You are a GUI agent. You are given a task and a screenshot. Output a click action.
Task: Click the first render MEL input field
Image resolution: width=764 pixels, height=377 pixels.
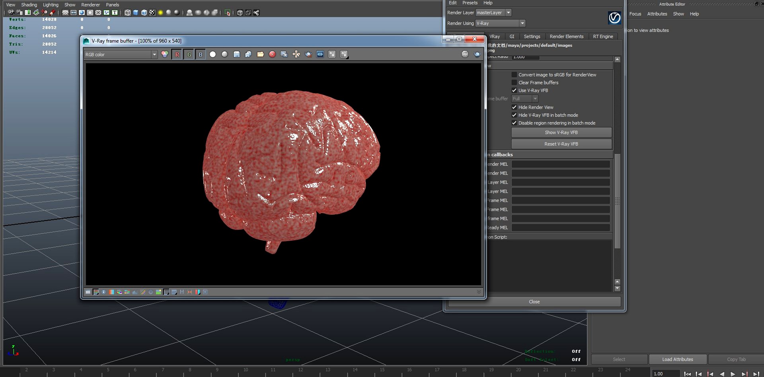[561, 164]
